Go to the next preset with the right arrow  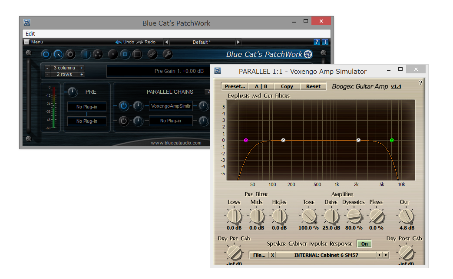238,42
